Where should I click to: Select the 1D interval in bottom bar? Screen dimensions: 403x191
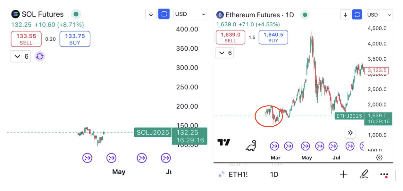[274, 174]
